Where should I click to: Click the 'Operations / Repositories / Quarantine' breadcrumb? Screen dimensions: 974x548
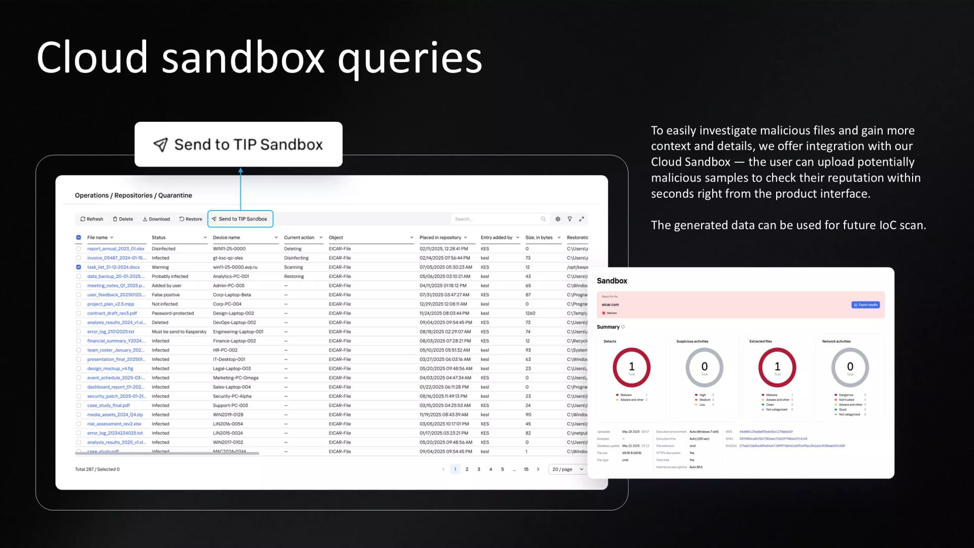133,195
